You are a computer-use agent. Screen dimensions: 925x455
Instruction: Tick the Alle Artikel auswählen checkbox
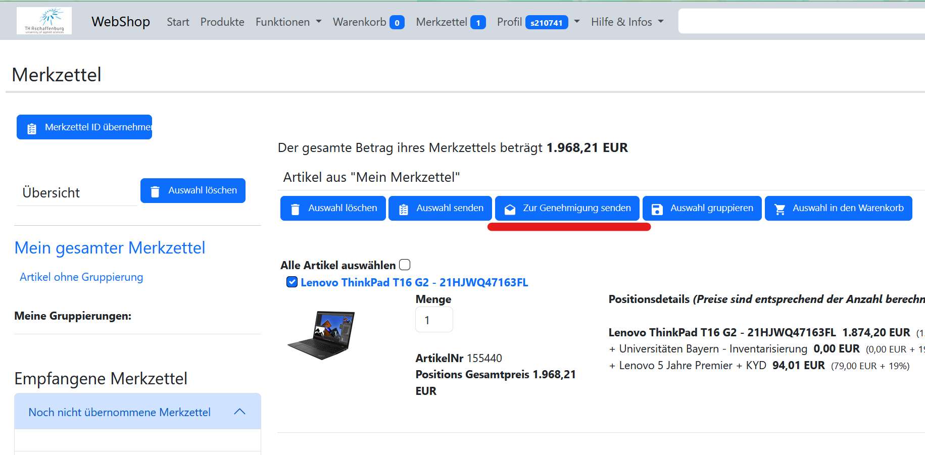tap(405, 265)
